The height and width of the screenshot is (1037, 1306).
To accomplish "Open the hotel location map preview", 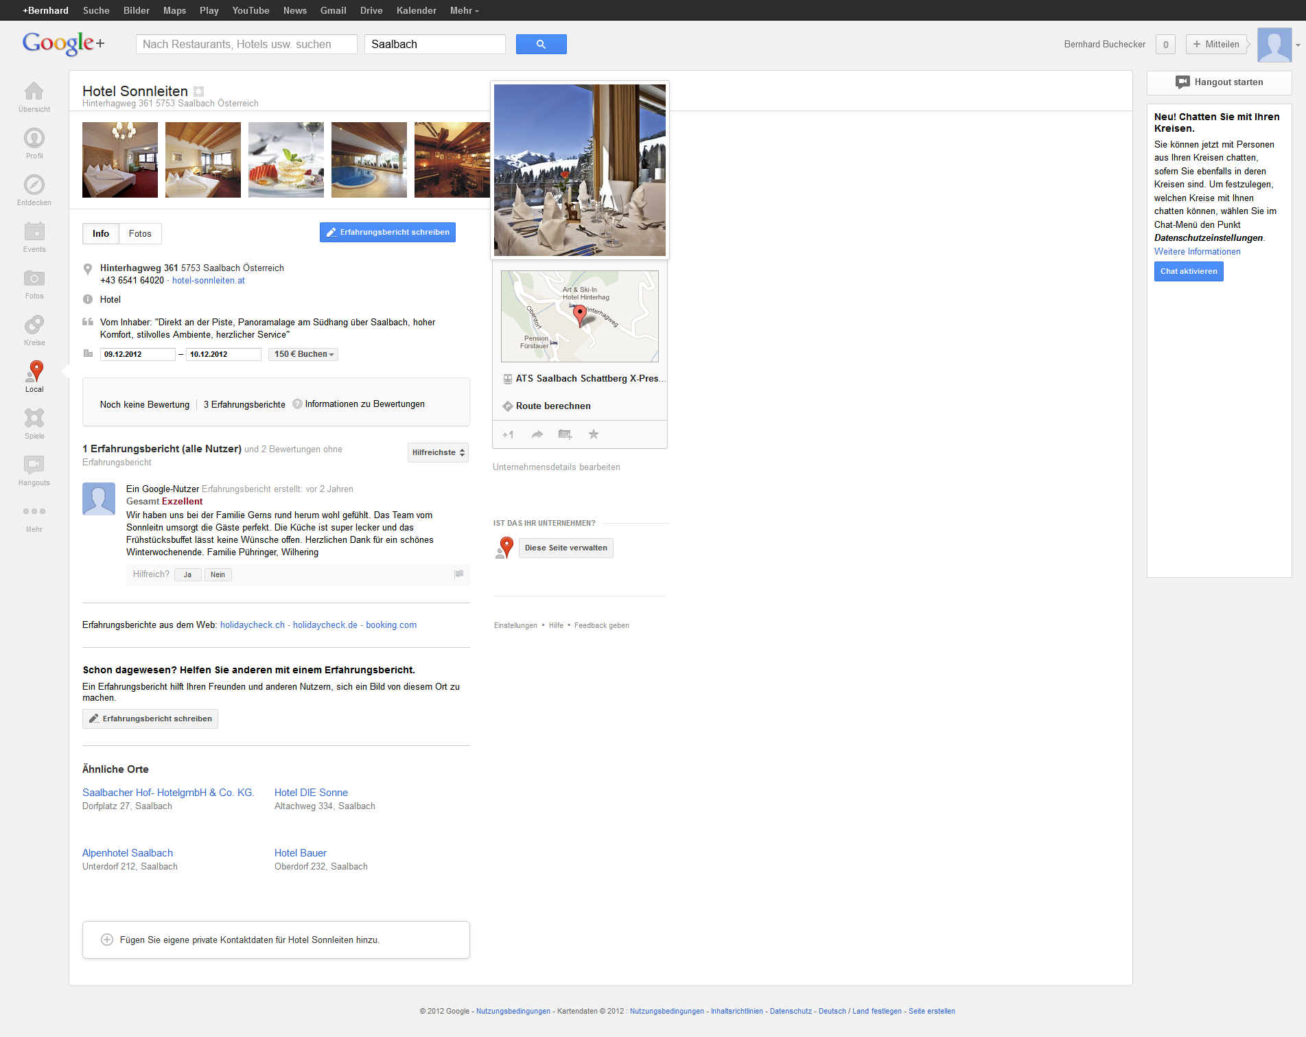I will [580, 316].
